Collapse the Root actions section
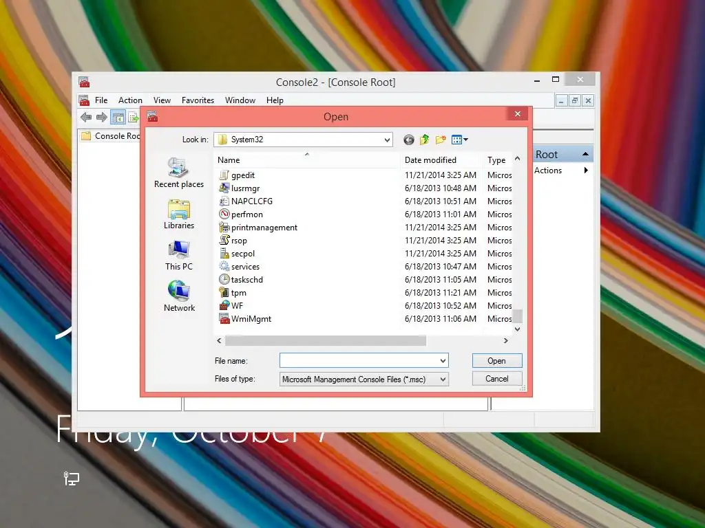This screenshot has height=528, width=705. [585, 155]
